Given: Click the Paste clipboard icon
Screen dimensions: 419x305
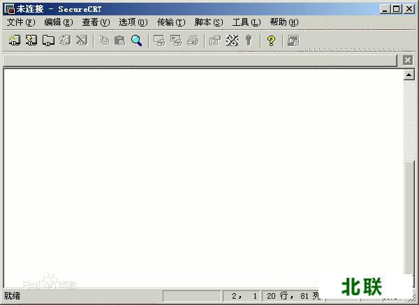Looking at the screenshot, I should [x=119, y=40].
